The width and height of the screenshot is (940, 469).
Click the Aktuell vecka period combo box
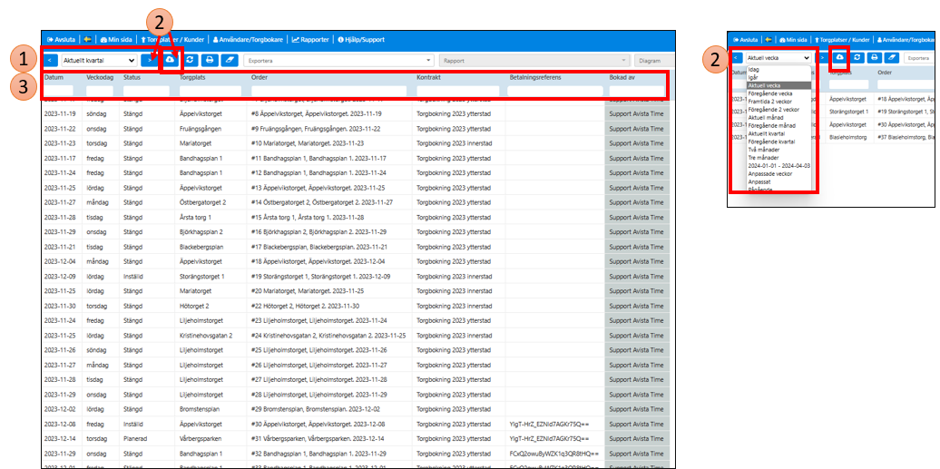tap(778, 57)
